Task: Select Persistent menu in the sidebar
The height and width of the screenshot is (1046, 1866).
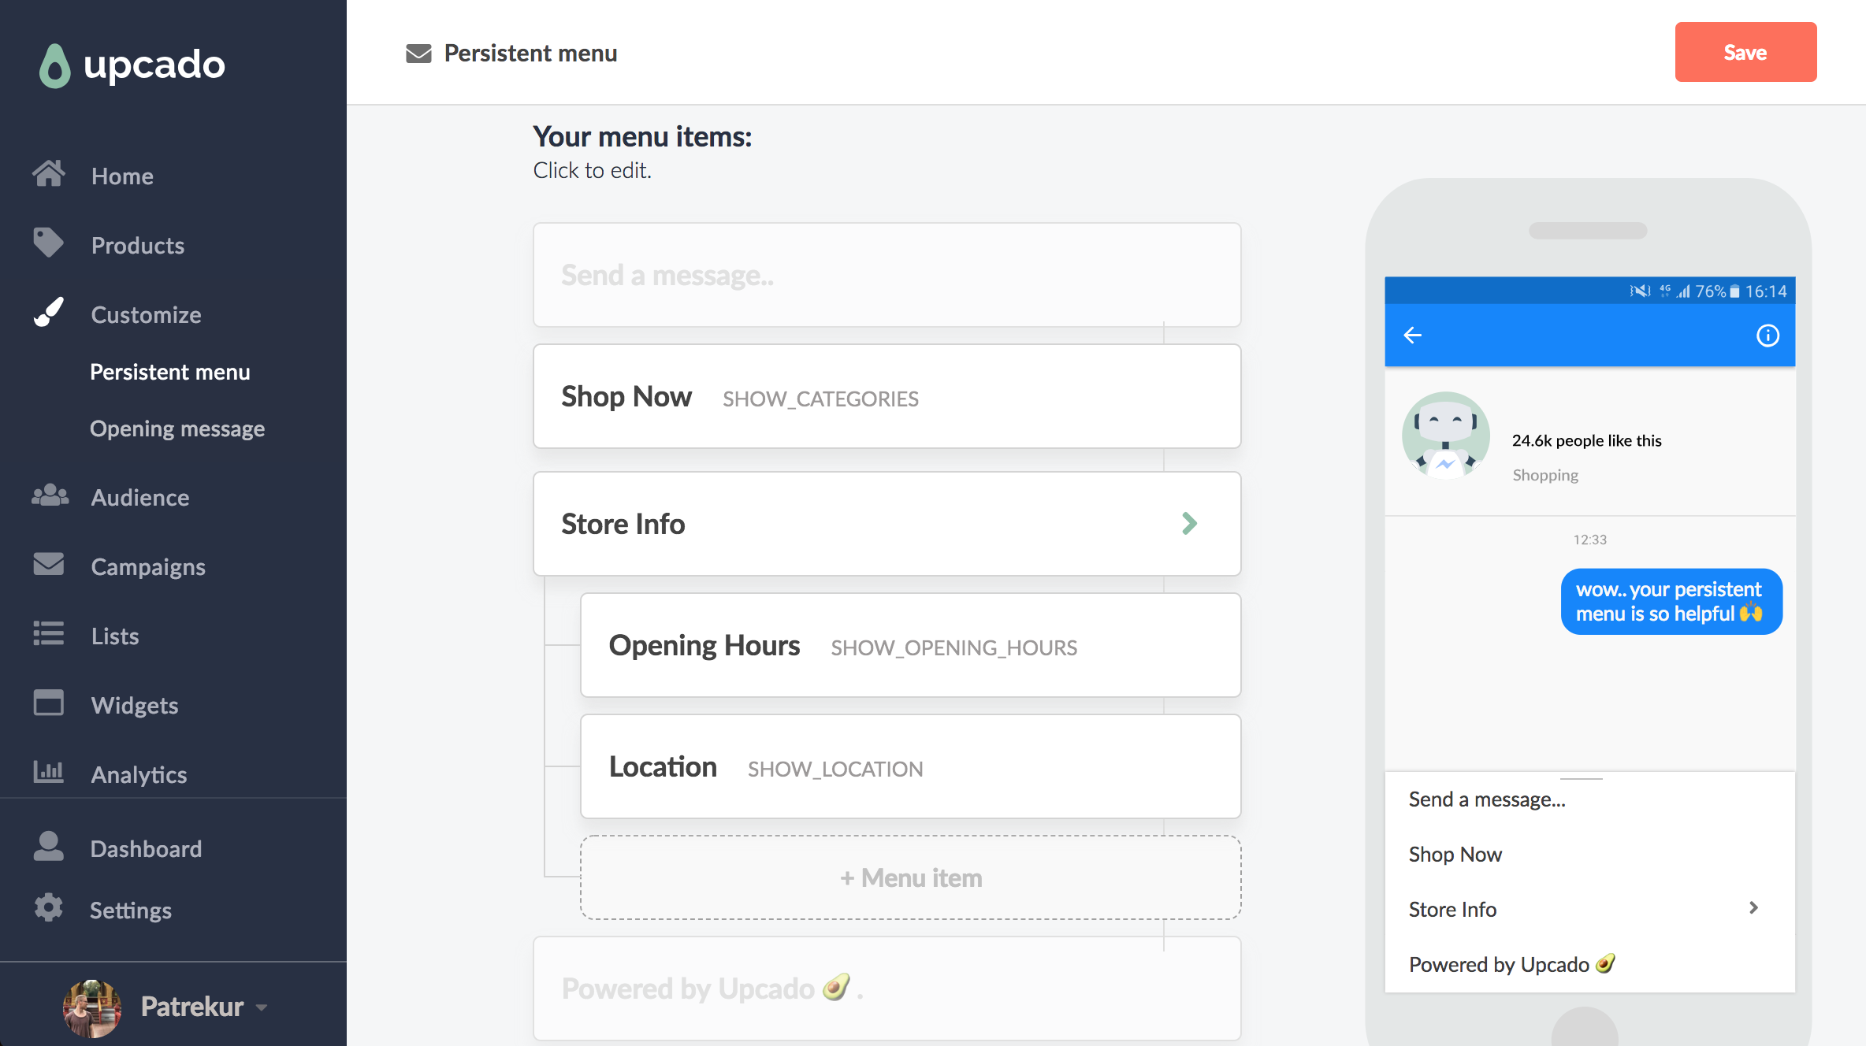Action: pos(170,373)
